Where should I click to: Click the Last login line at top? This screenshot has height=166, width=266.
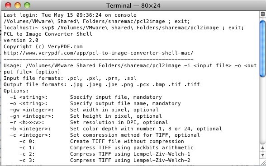click(x=70, y=15)
